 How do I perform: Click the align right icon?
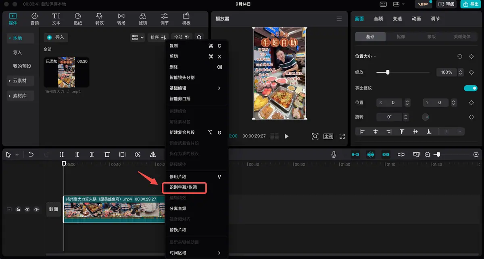389,132
